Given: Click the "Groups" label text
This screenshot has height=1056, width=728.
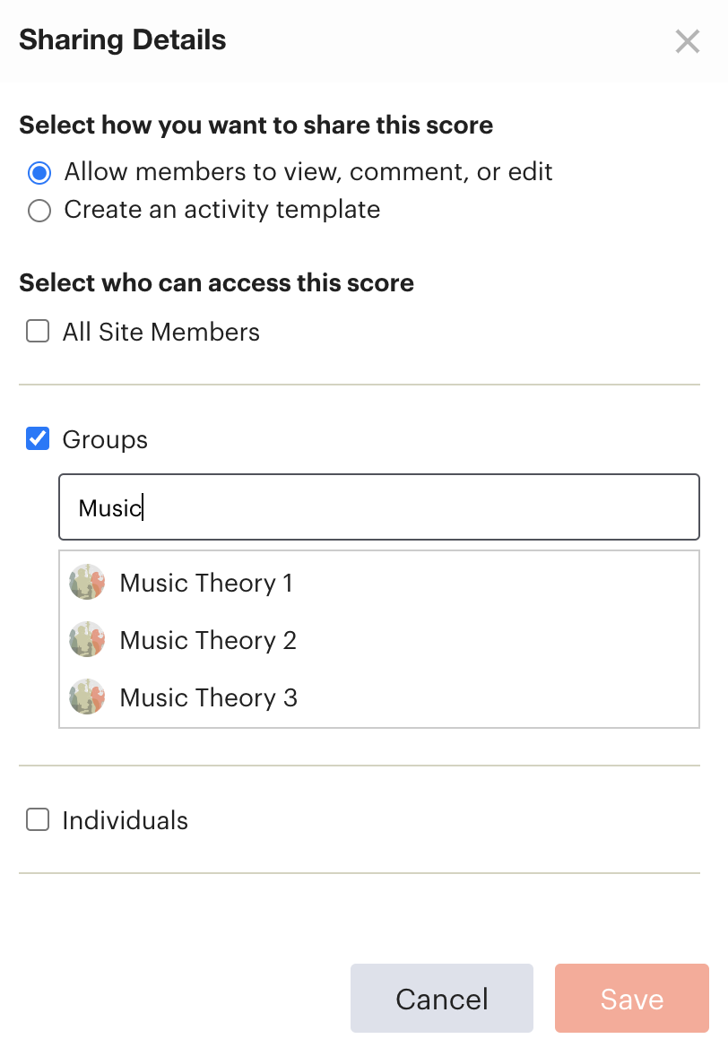Looking at the screenshot, I should tap(105, 440).
